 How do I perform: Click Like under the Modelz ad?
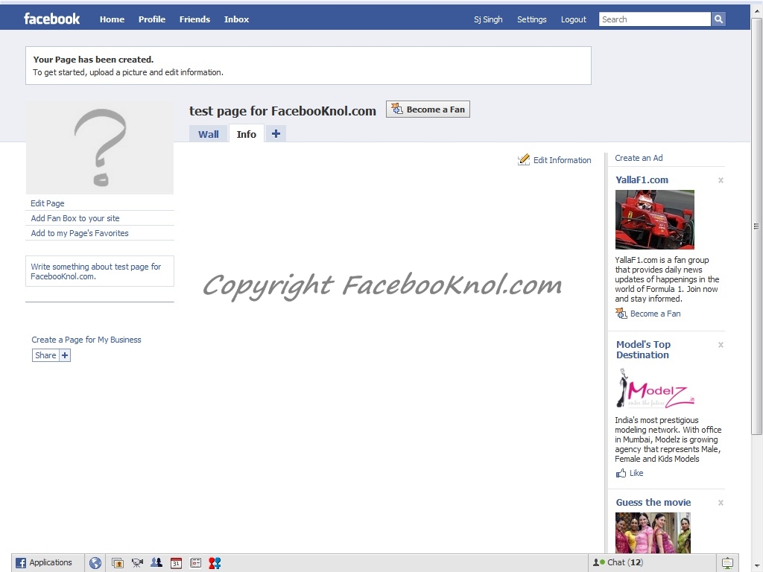(x=636, y=473)
